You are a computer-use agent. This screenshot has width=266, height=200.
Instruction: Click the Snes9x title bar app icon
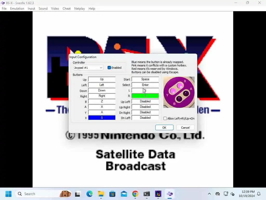coord(3,3)
